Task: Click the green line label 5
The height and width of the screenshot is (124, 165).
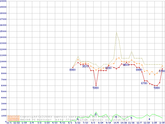Action: coord(131,118)
